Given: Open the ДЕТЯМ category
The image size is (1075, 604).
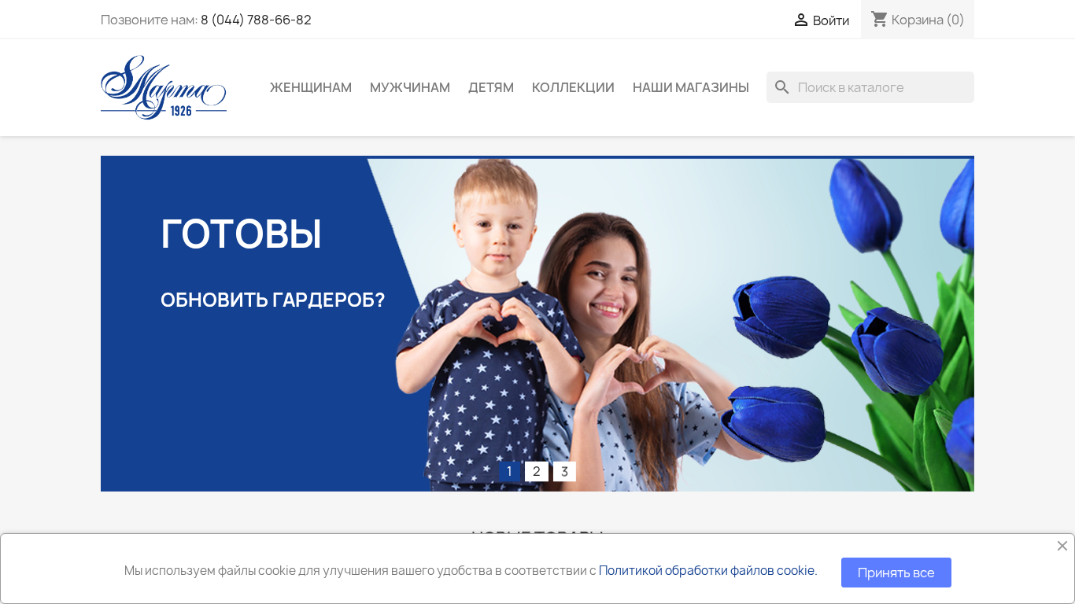Looking at the screenshot, I should click(491, 87).
